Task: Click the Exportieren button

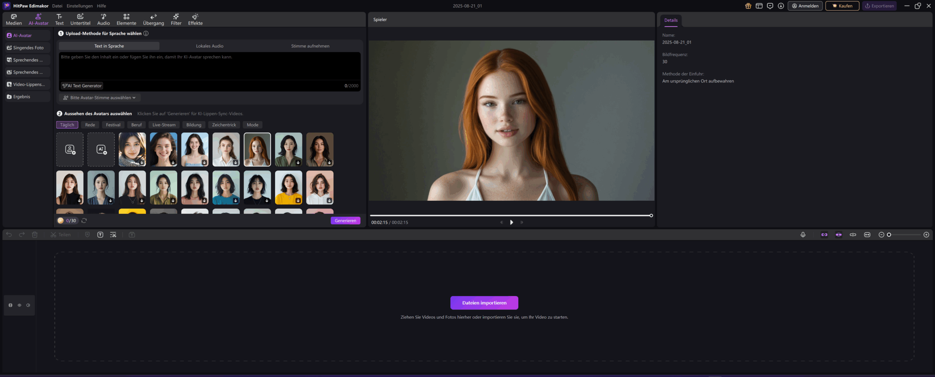Action: pyautogui.click(x=879, y=6)
